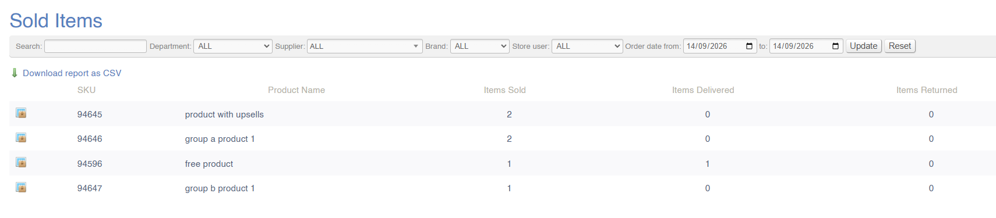
Task: Click Items Delivered value for free product
Action: pyautogui.click(x=708, y=164)
